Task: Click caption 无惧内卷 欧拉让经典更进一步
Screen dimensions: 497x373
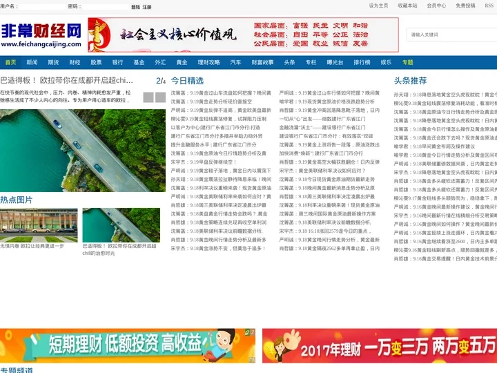Action: (x=32, y=246)
